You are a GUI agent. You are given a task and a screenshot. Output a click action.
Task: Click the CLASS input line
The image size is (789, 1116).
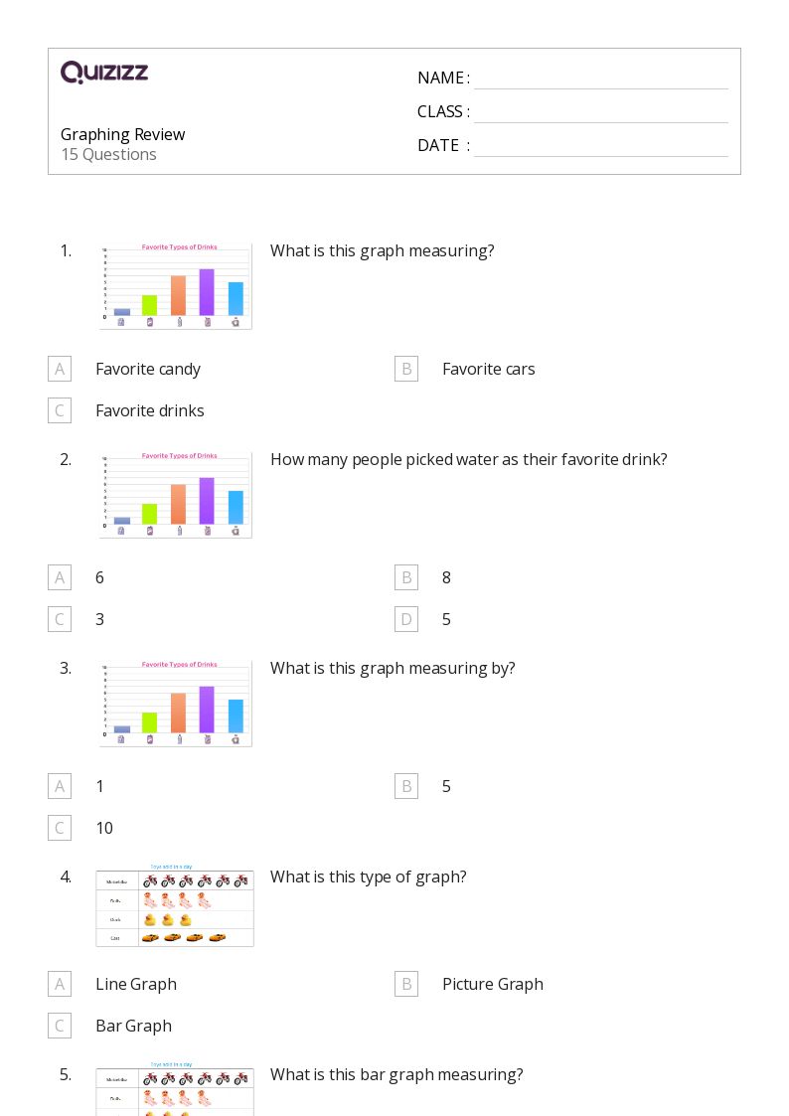pos(600,112)
